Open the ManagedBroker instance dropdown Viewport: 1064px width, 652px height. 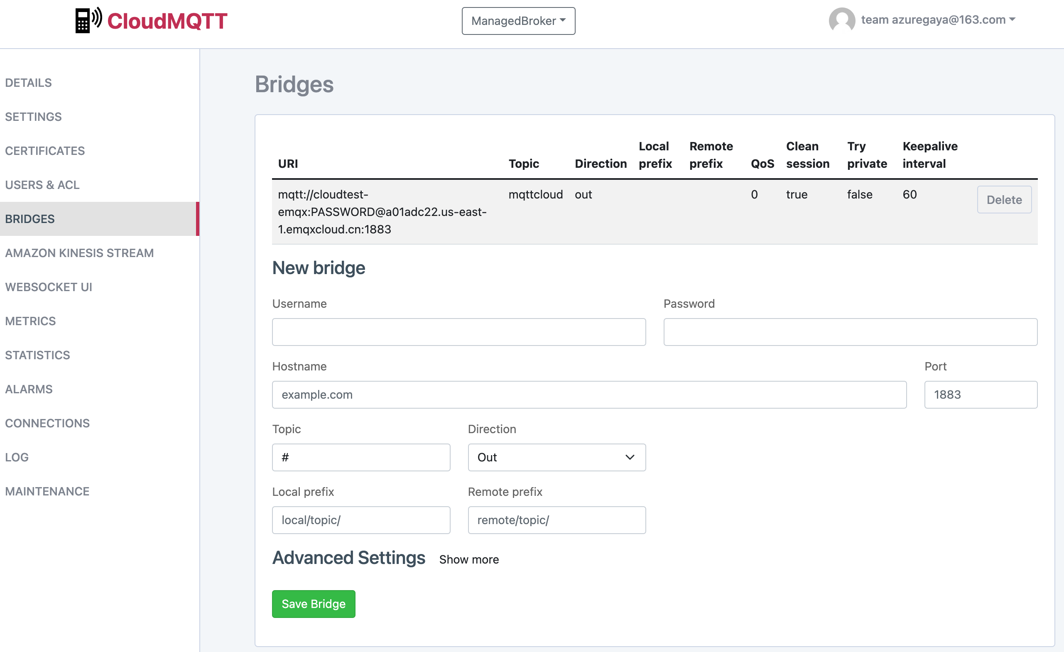pos(518,21)
